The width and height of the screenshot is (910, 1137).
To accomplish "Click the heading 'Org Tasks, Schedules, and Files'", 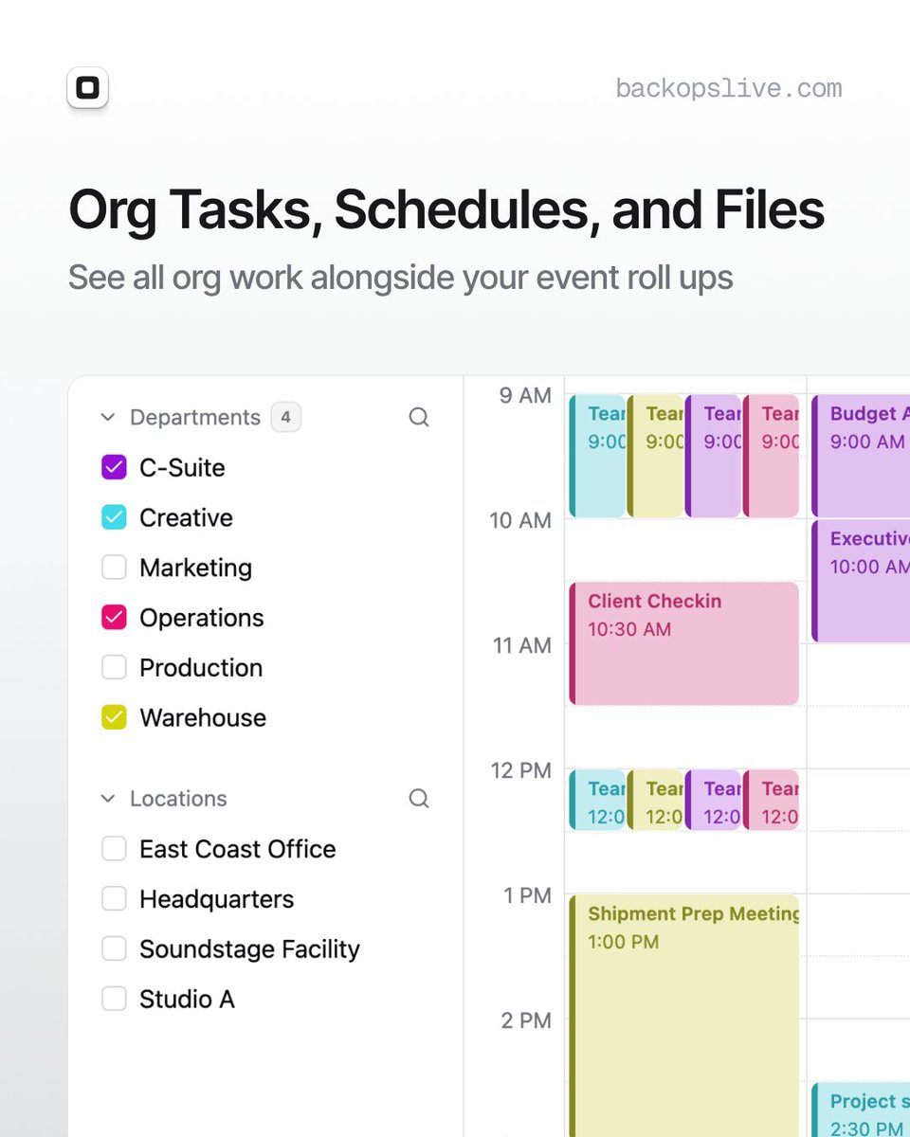I will pos(446,209).
